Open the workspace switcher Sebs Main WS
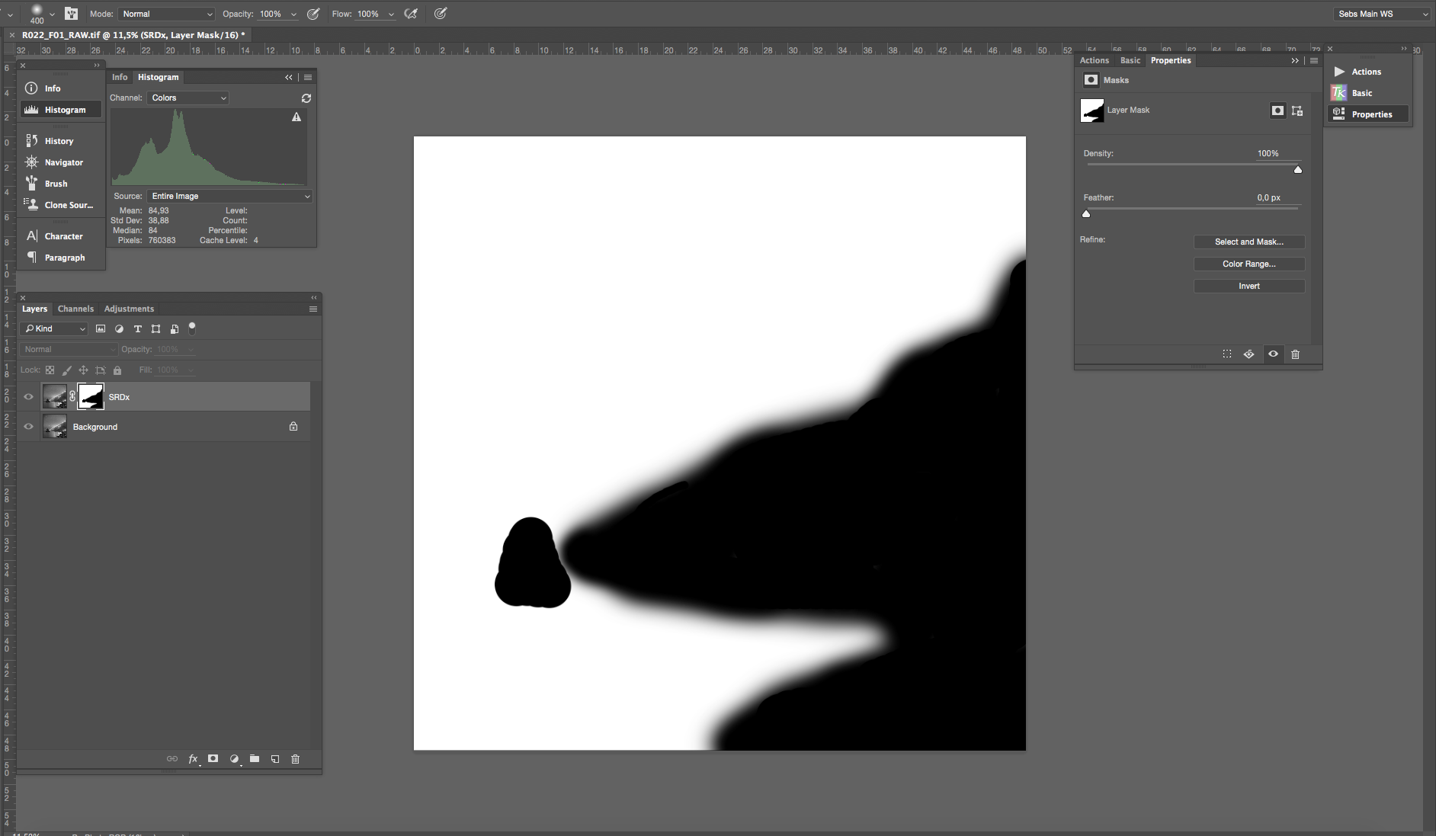Screen dimensions: 1436x836 (x=1383, y=14)
